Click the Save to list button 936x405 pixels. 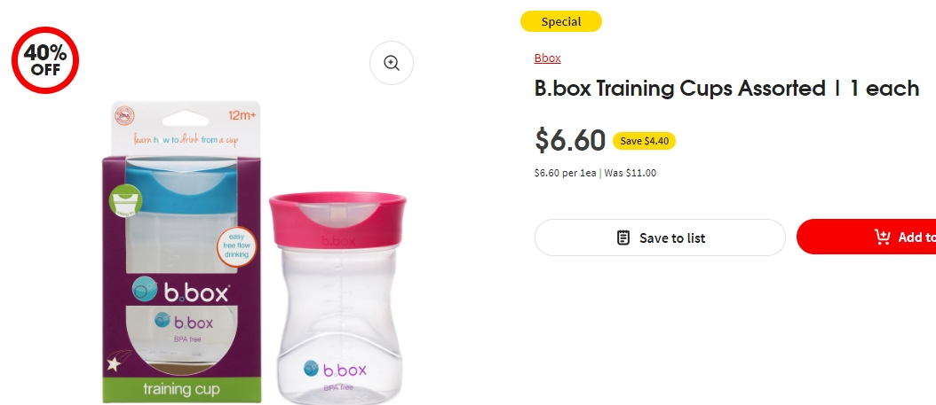tap(660, 238)
